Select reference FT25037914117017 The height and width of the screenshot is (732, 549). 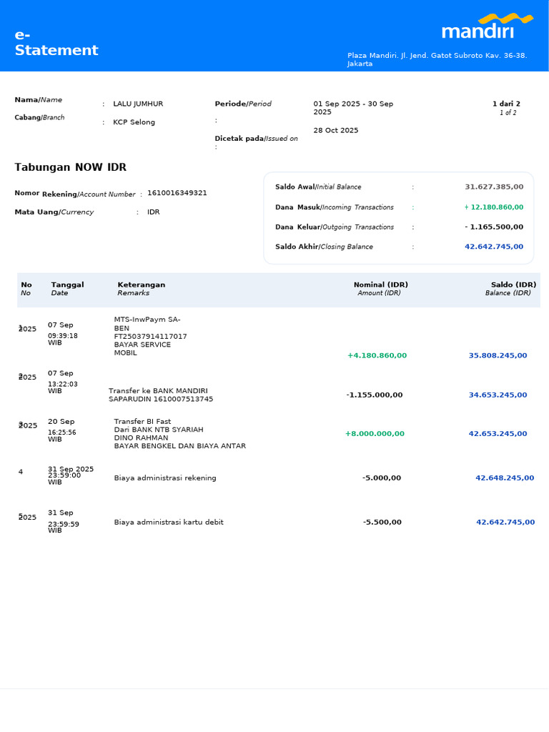pyautogui.click(x=150, y=336)
